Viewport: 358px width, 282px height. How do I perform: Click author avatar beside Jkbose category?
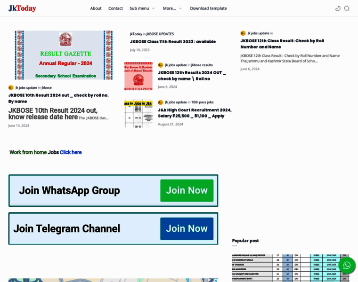click(x=11, y=88)
